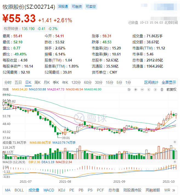180x195 pixels.
Task: Switch to 1分 chart tab
Action: point(128,82)
